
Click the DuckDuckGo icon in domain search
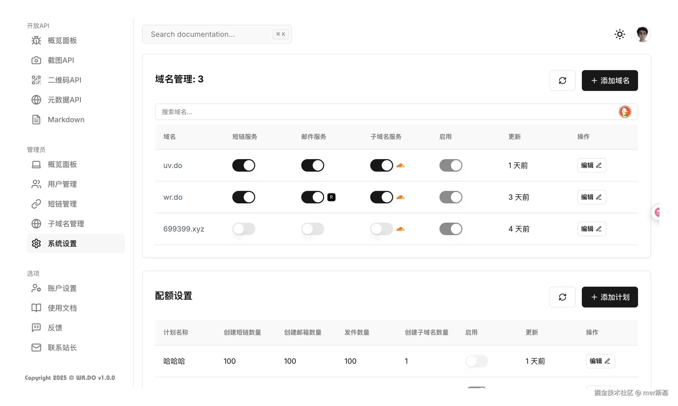(625, 112)
